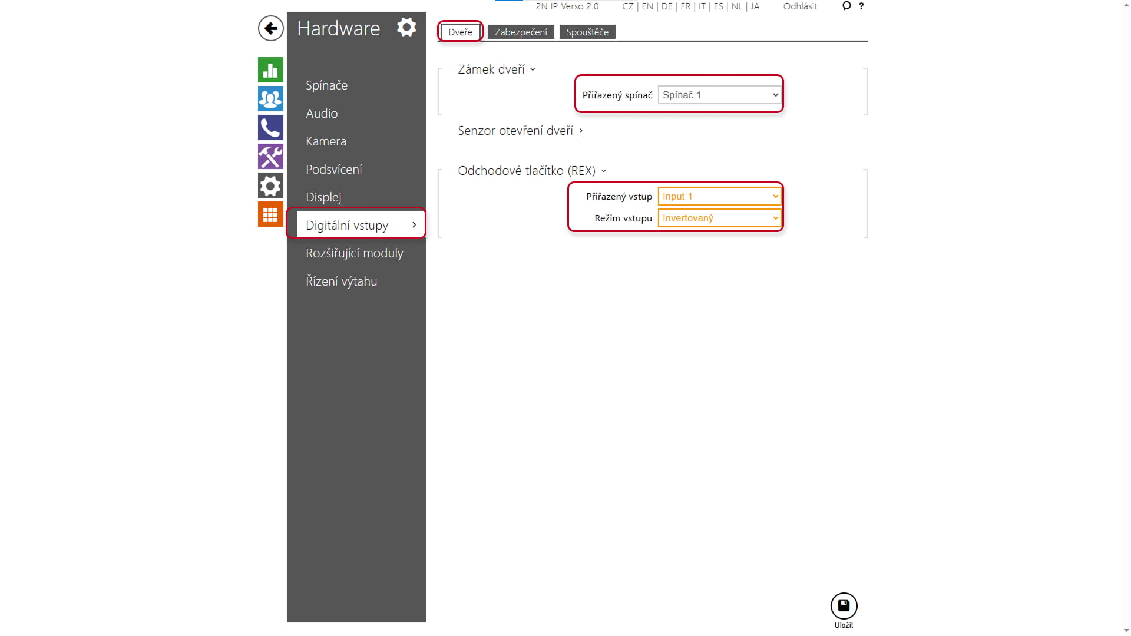Open the green Status chart icon
This screenshot has width=1131, height=636.
(270, 70)
